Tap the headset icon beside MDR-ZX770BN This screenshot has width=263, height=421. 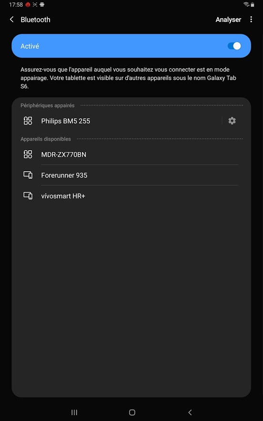point(28,154)
